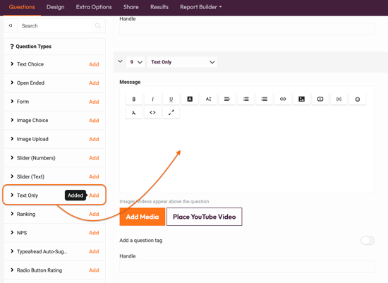Click Place YouTube Video button

coord(205,217)
